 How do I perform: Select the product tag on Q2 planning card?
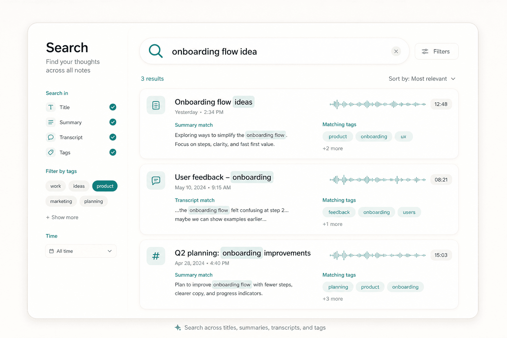point(370,287)
